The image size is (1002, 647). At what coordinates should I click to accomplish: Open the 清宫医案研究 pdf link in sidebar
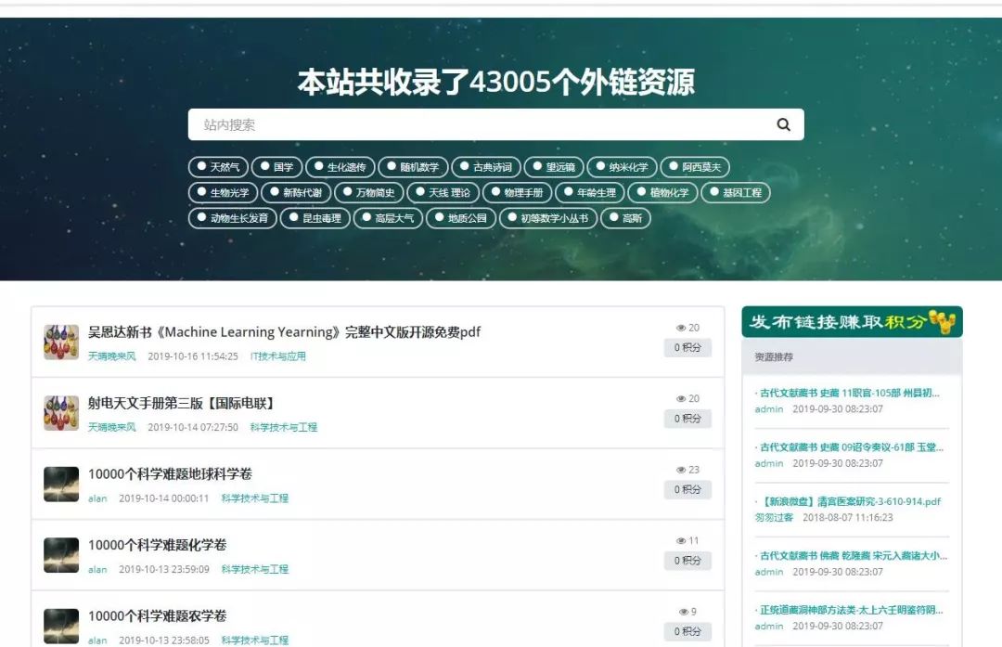[x=849, y=503]
